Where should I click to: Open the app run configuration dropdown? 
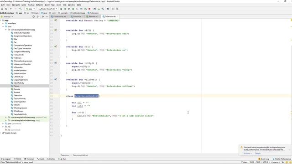pyautogui.click(x=30, y=9)
